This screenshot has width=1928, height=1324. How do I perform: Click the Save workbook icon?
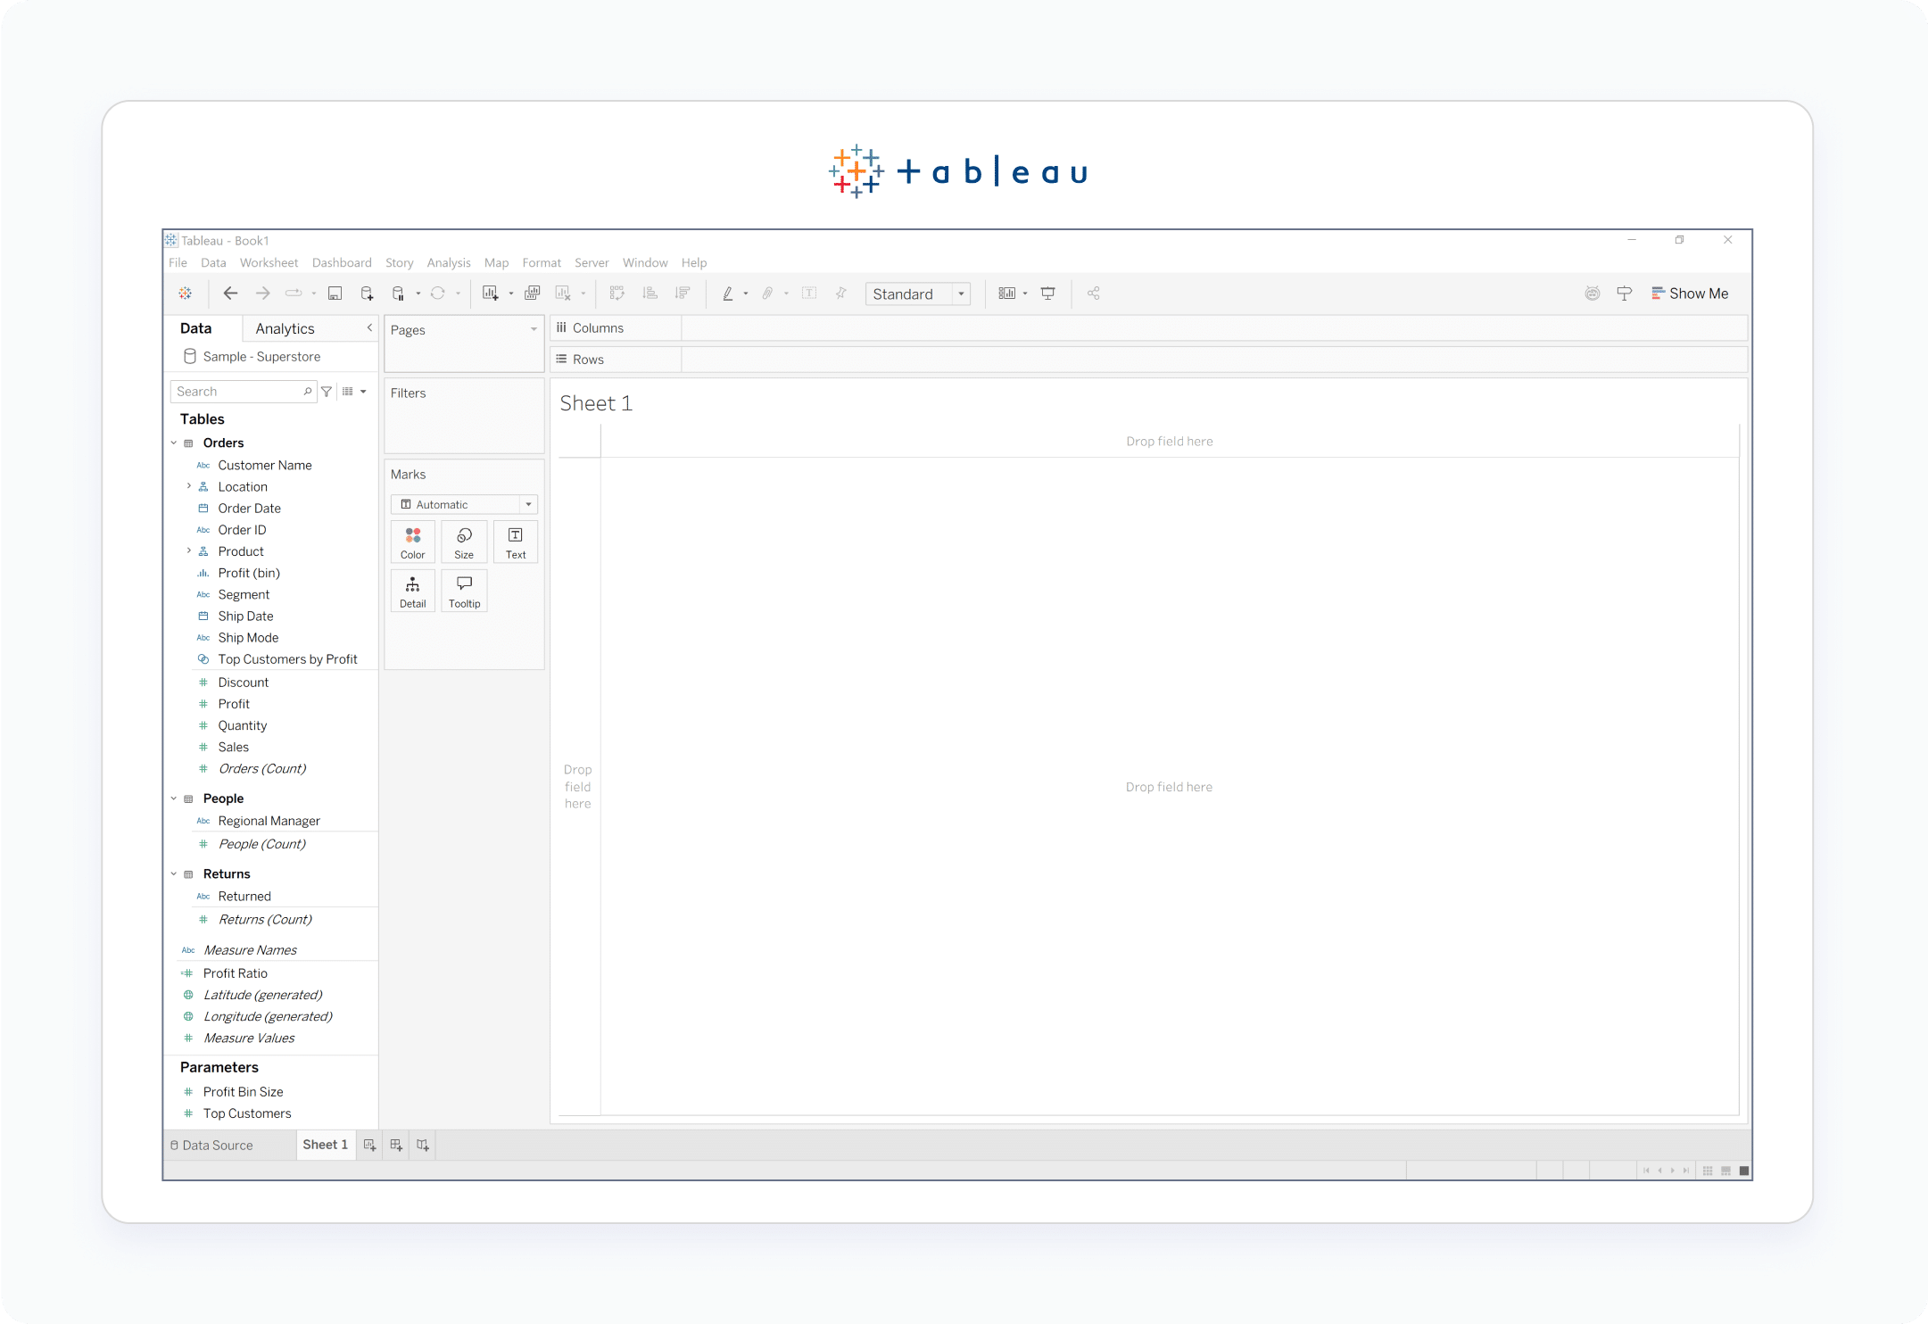click(335, 294)
